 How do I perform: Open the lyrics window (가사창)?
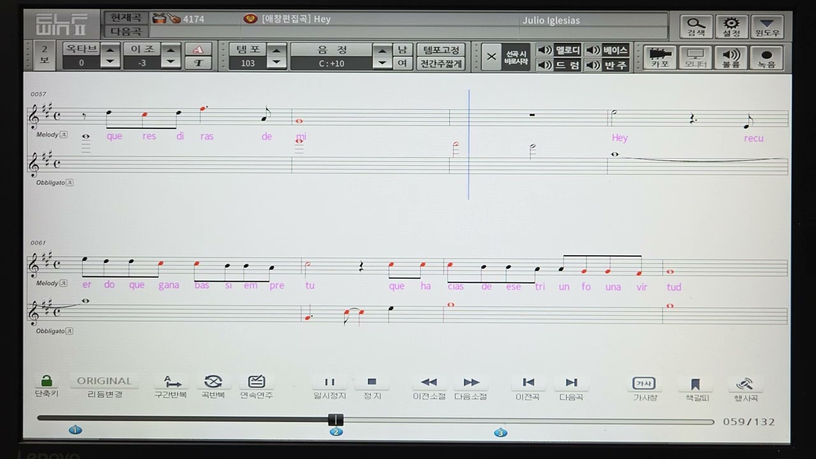click(645, 388)
